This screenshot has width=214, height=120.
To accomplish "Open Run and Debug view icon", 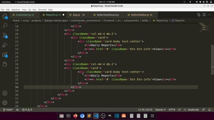I will click(x=5, y=45).
